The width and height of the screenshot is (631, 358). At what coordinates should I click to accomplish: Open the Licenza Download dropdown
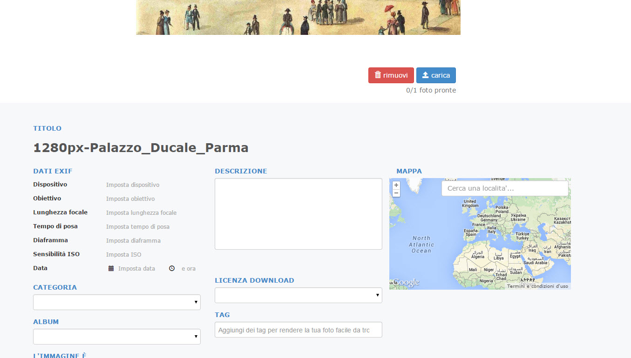(x=299, y=295)
